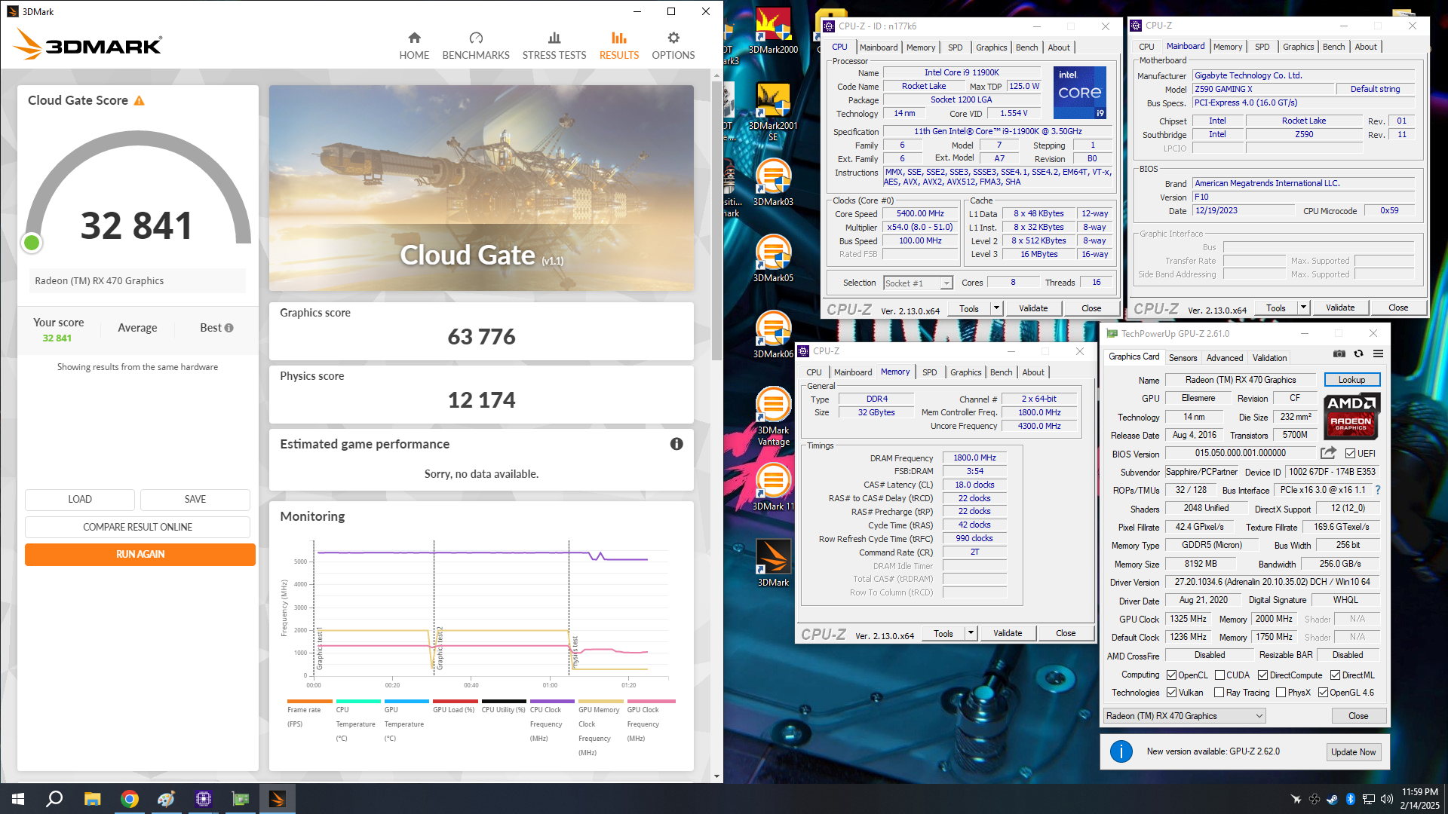Image resolution: width=1448 pixels, height=814 pixels.
Task: Click the Bus Interface question mark in GPU-Z
Action: (1378, 490)
